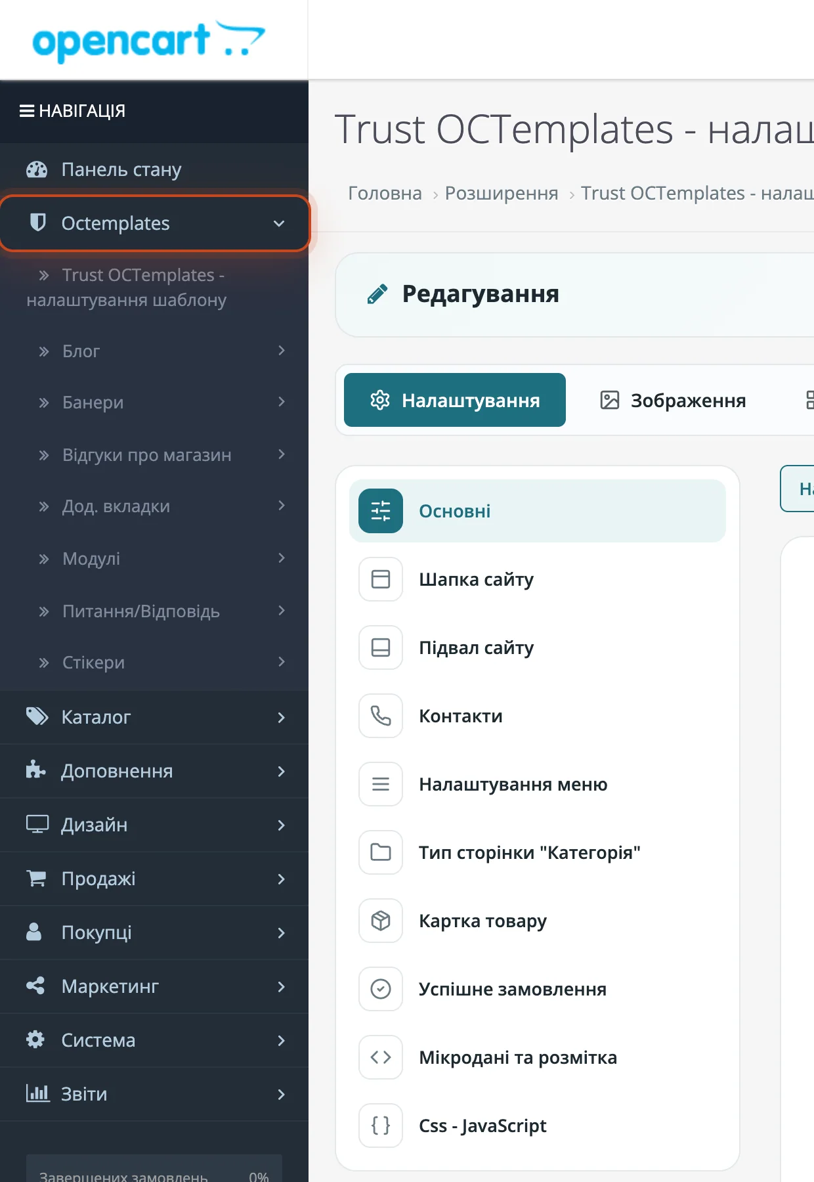Expand the Модулі submenu arrow
This screenshot has height=1182, width=814.
coord(282,558)
